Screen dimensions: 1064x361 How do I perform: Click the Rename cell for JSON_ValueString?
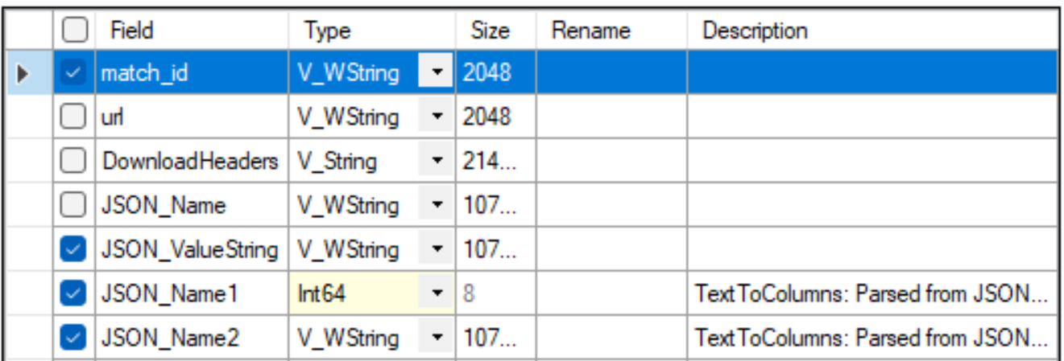coord(611,250)
